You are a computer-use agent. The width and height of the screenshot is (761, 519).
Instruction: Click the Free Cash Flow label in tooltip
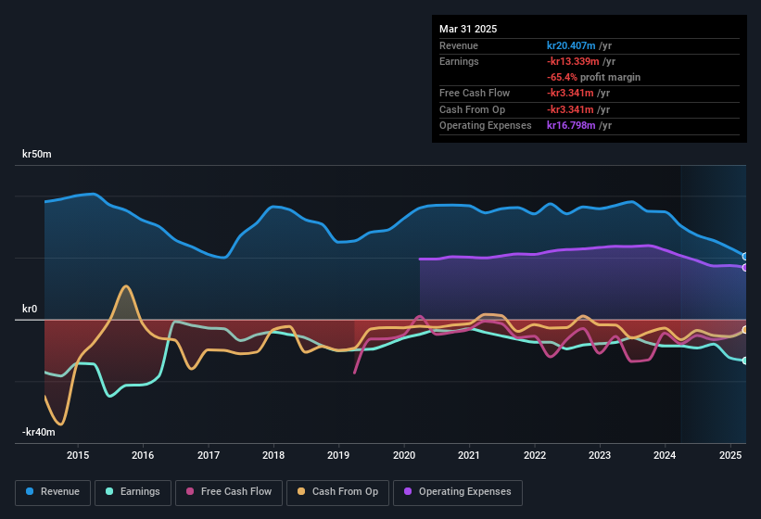point(475,93)
